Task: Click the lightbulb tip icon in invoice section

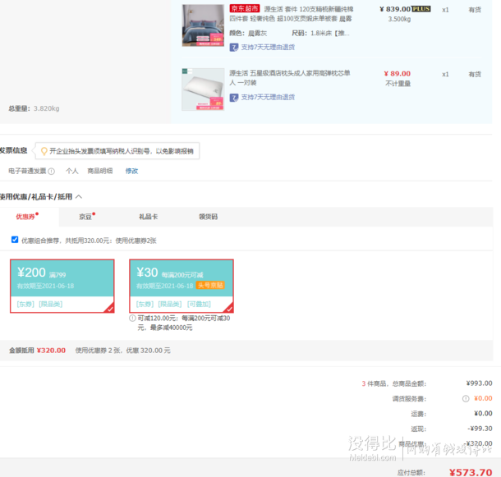Action: pyautogui.click(x=44, y=151)
